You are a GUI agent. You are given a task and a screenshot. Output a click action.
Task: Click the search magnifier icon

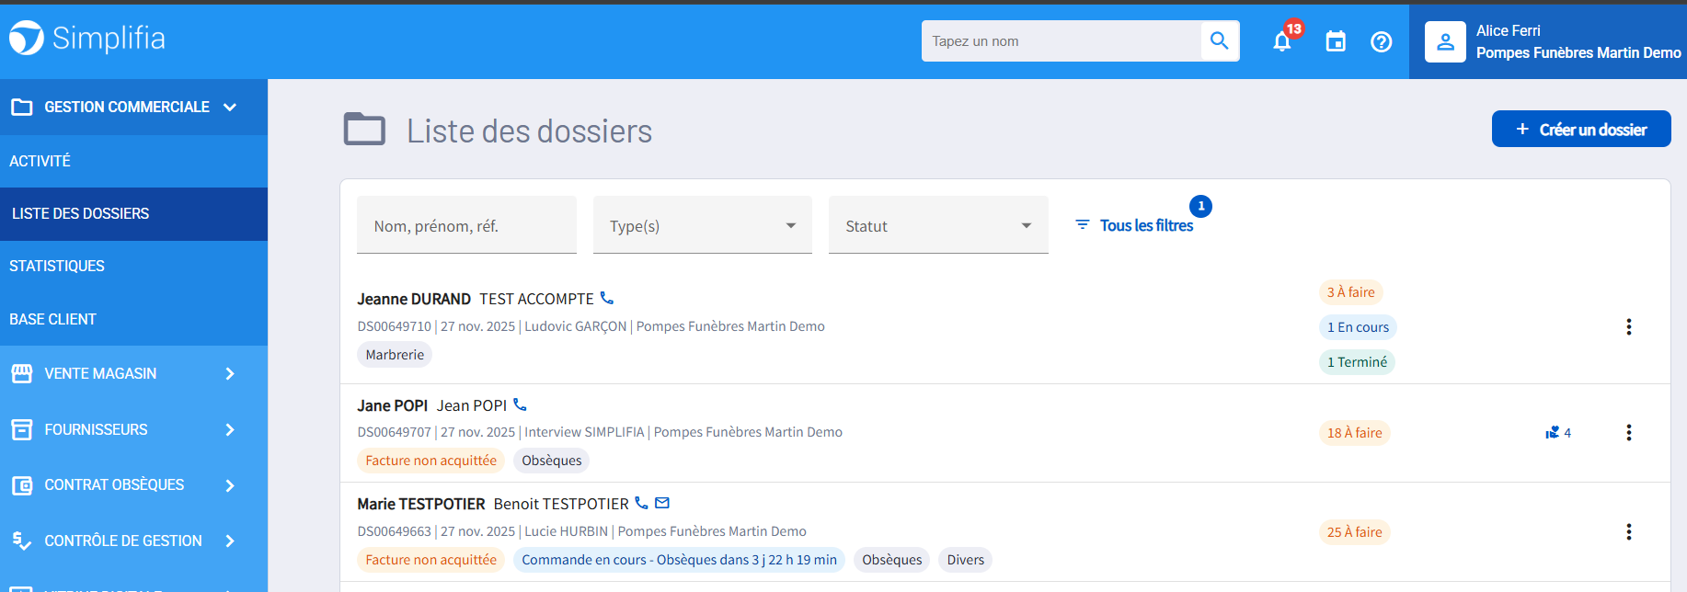coord(1220,41)
